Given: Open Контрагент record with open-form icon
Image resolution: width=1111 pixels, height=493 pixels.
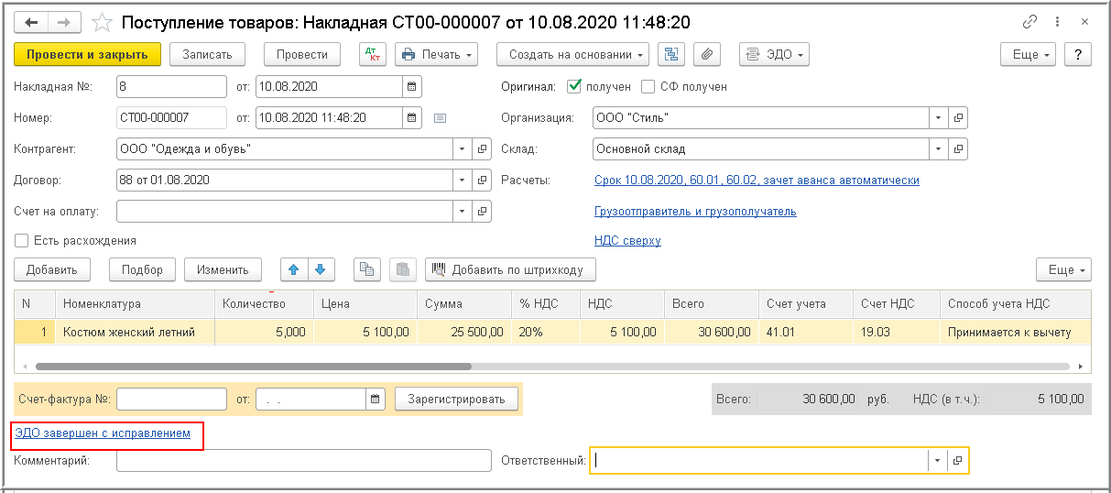Looking at the screenshot, I should pos(483,148).
